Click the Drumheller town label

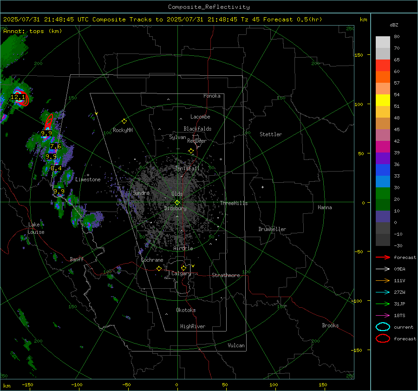[272, 229]
